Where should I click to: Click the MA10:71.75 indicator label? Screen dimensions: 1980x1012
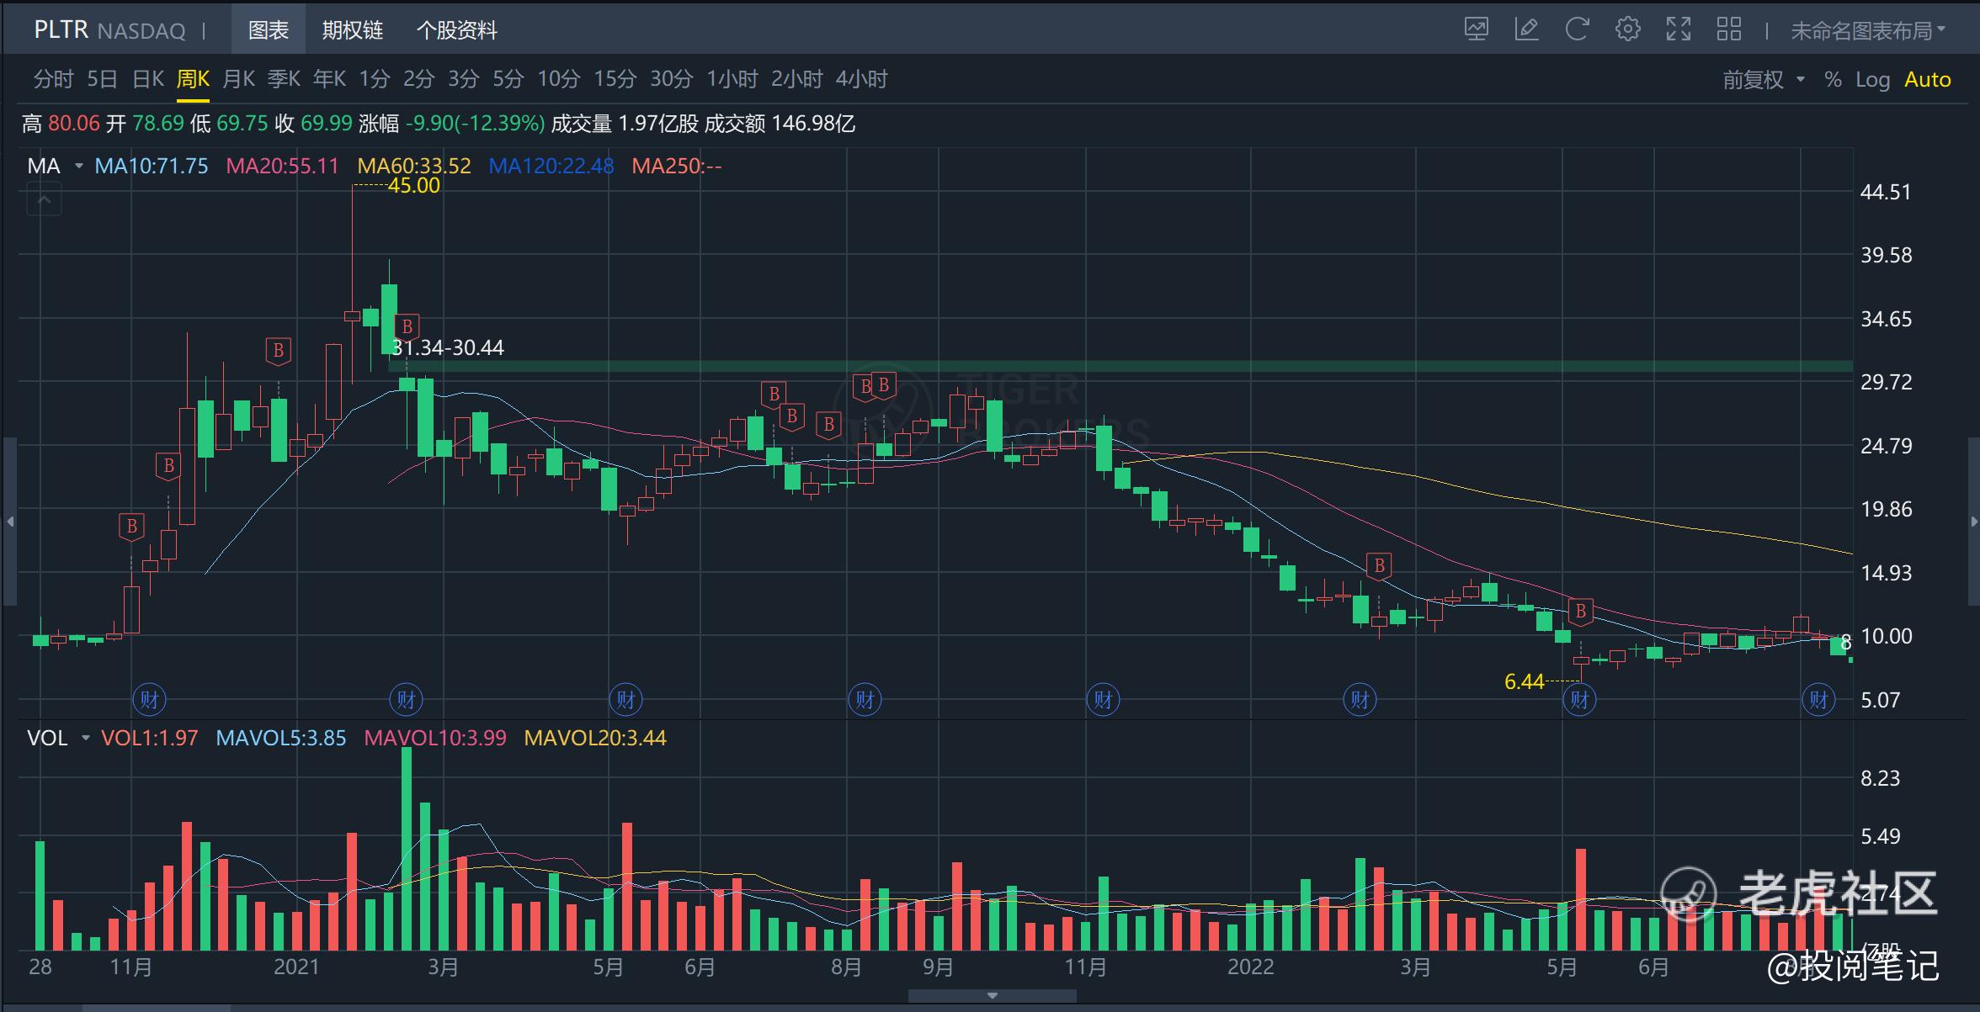[x=152, y=166]
